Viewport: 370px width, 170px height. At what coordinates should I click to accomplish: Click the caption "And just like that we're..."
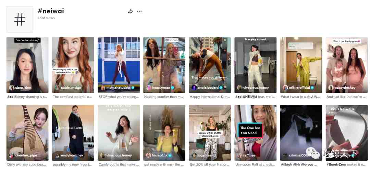pyautogui.click(x=347, y=97)
